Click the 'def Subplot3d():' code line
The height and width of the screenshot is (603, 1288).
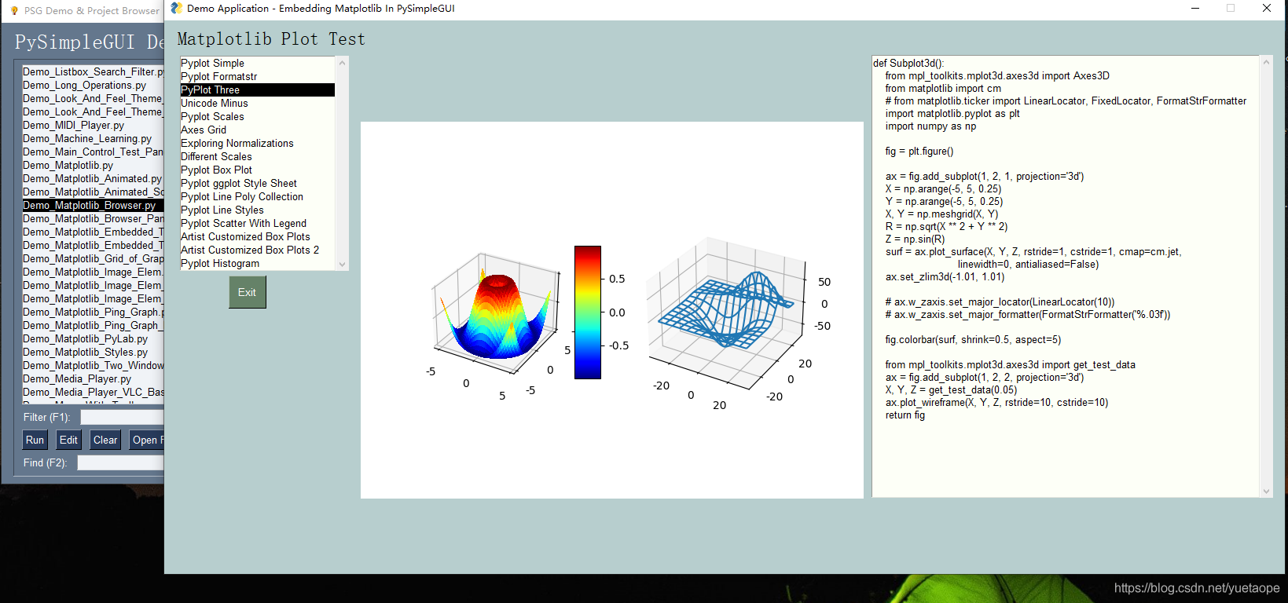pyautogui.click(x=908, y=63)
